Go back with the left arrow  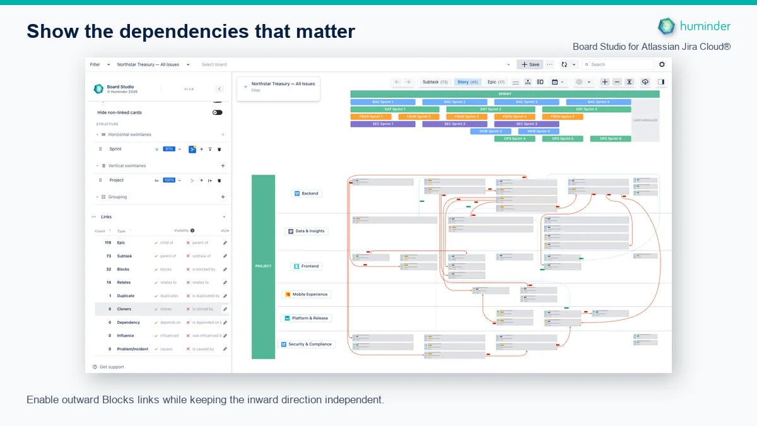coord(397,82)
